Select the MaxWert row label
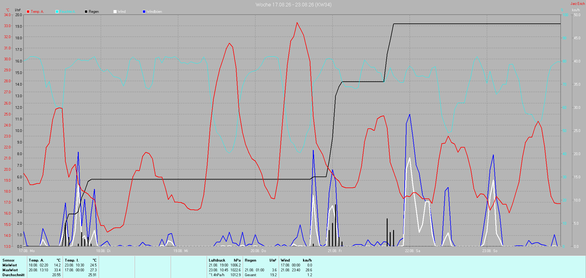 coord(10,270)
